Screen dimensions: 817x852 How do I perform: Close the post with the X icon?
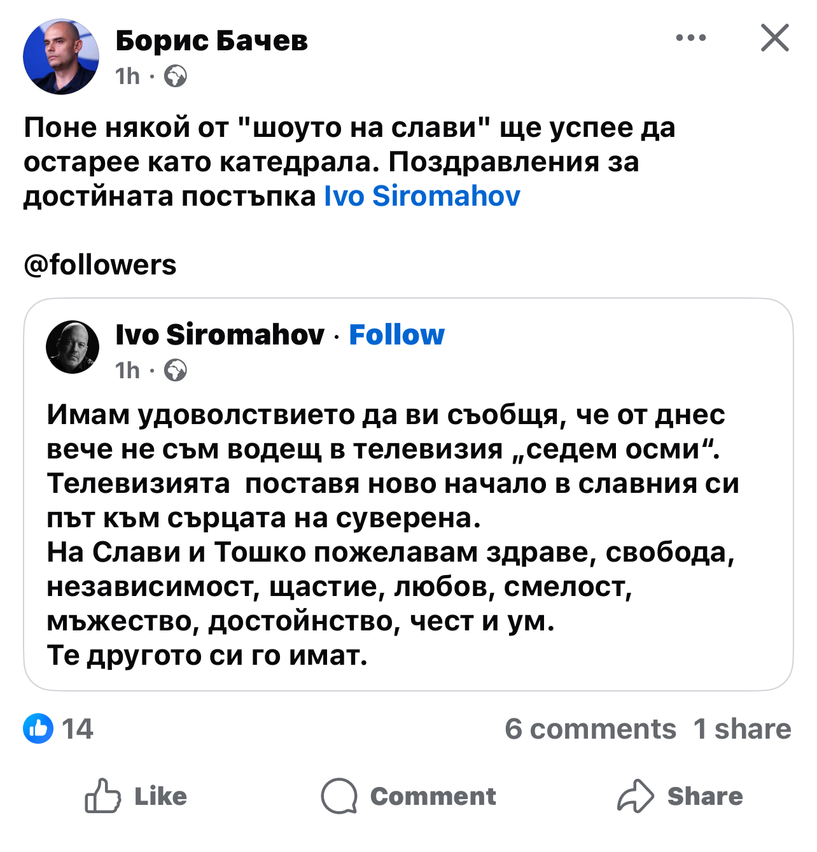(774, 38)
